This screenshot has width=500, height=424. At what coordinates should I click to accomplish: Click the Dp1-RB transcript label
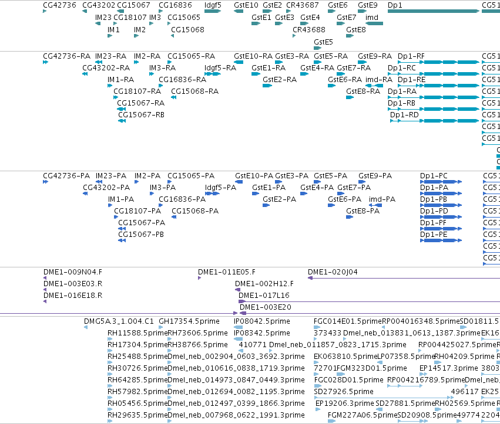[x=401, y=103]
